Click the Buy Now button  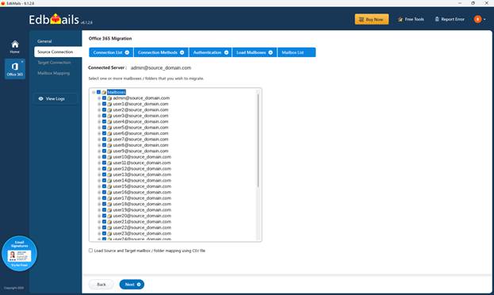pos(372,19)
